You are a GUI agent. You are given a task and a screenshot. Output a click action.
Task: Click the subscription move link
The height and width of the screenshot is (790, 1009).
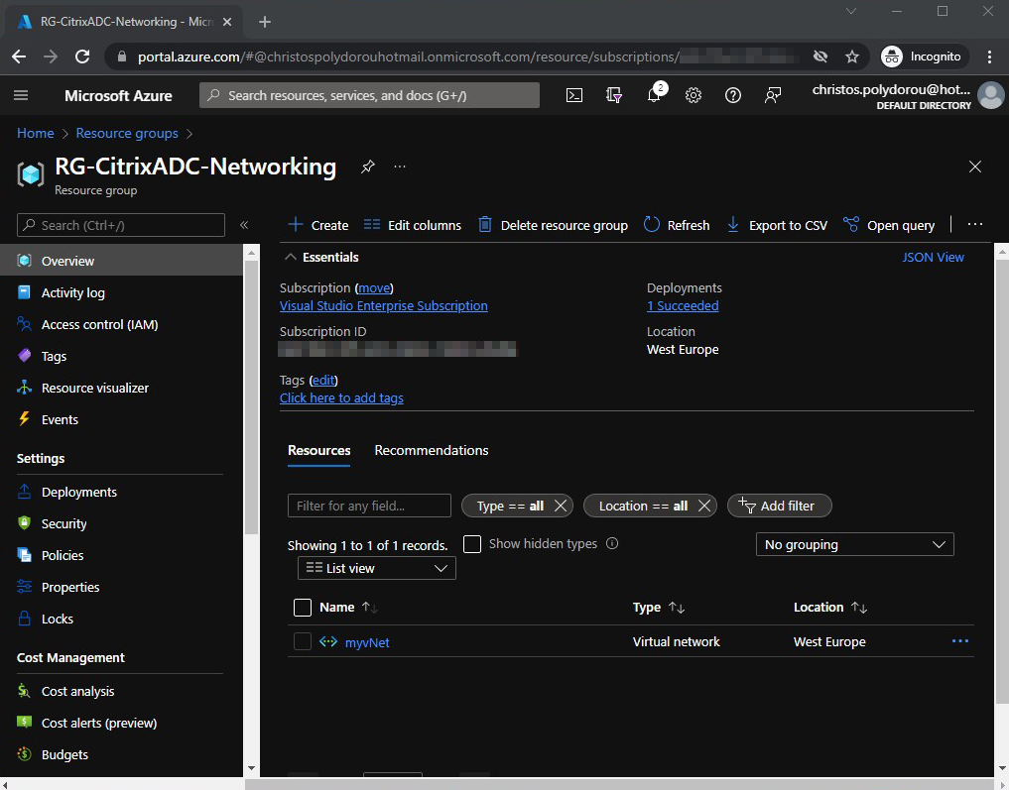point(374,288)
